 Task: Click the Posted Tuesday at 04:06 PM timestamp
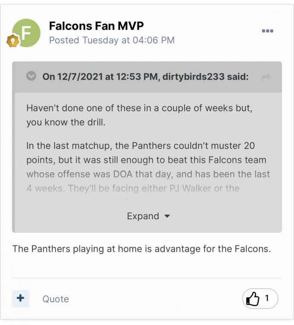pyautogui.click(x=112, y=40)
